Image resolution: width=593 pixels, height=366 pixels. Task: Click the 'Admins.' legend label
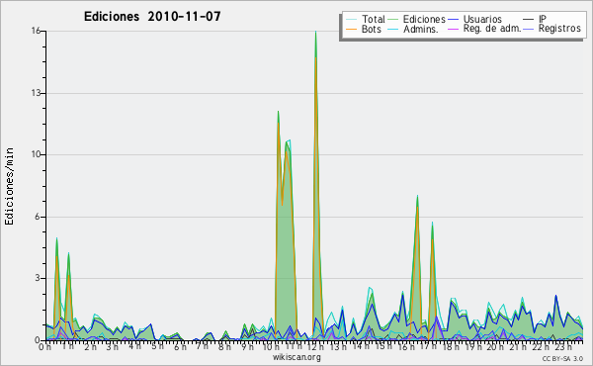tap(421, 29)
